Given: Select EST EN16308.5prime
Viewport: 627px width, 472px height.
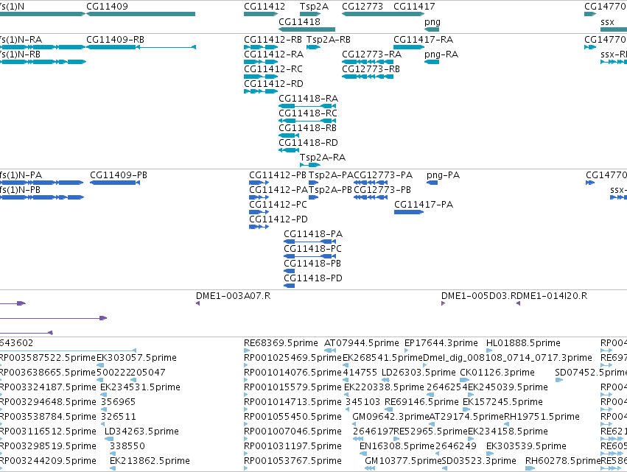Looking at the screenshot, I should tap(397, 446).
